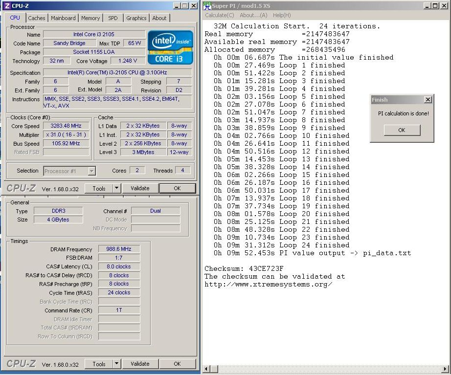Click the Name field Intel Core i3 2105
The image size is (451, 375).
[x=94, y=35]
